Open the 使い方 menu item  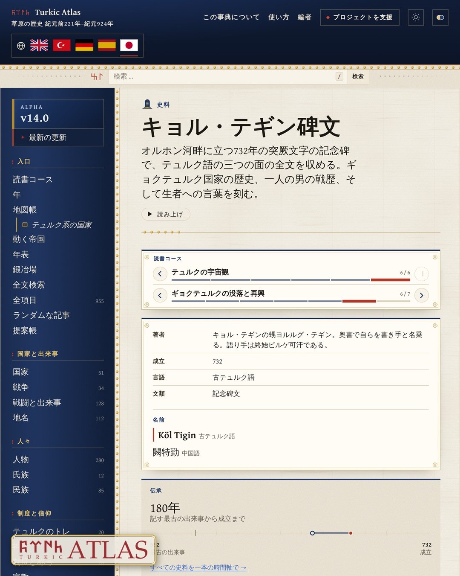pyautogui.click(x=279, y=17)
